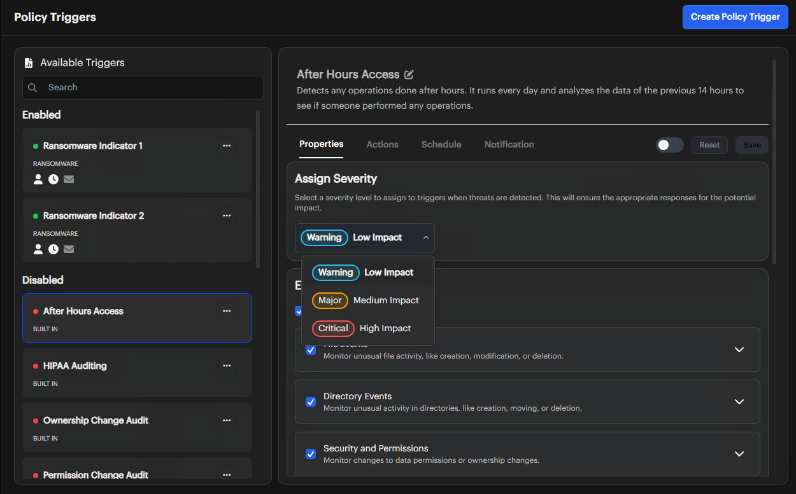
Task: Select Warning Low Impact in the dropdown list
Action: click(368, 272)
